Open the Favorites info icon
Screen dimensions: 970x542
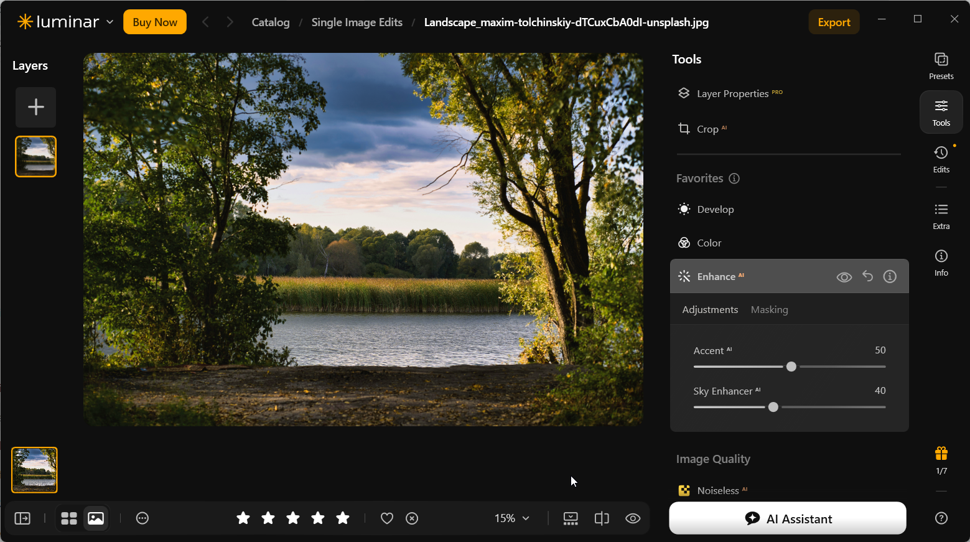coord(734,179)
